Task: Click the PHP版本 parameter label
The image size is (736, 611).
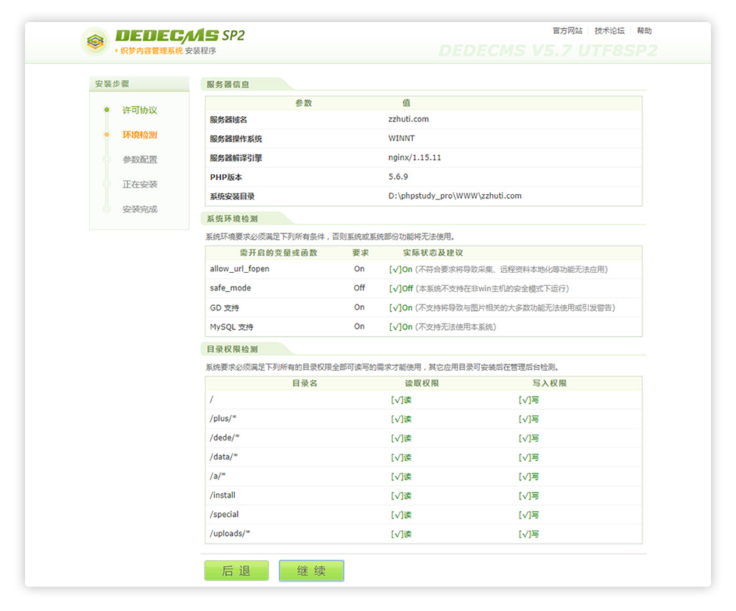Action: [226, 177]
